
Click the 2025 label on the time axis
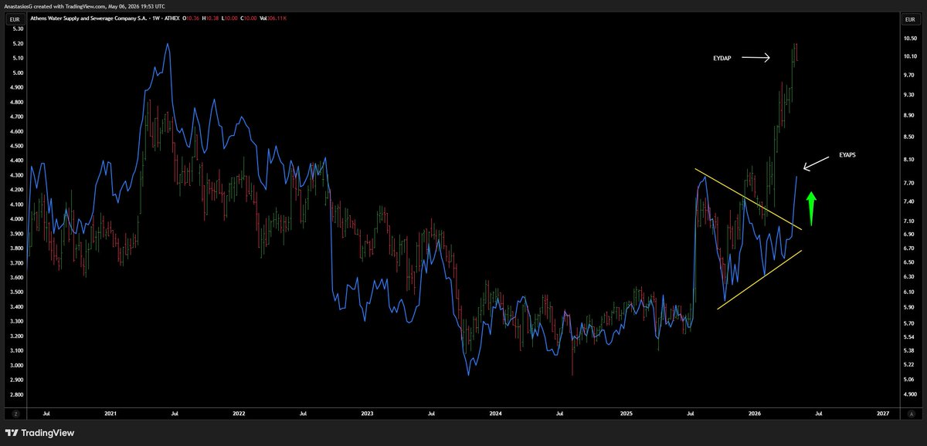tap(626, 414)
